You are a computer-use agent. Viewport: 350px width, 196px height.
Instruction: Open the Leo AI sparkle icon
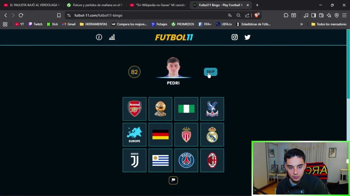(x=329, y=15)
